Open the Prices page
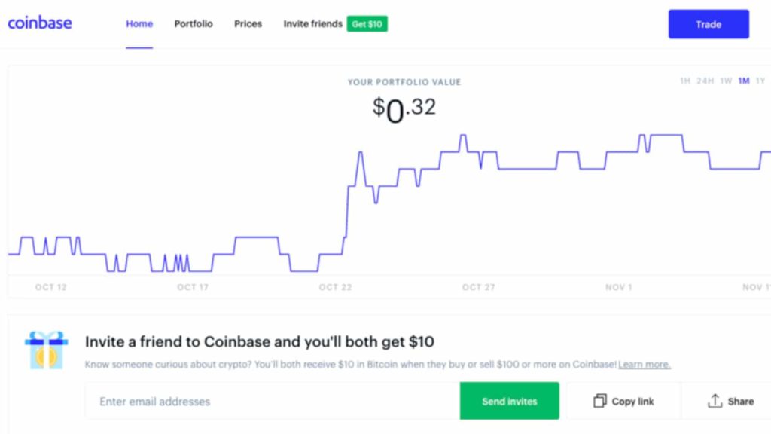Screen dimensions: 771x434 pos(248,23)
